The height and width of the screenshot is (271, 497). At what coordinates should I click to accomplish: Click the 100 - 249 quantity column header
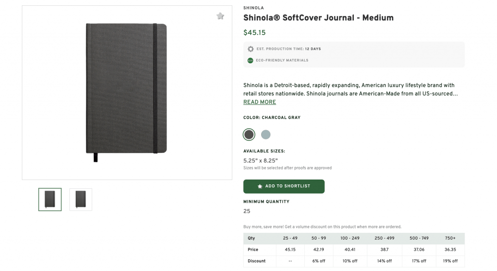pos(350,238)
